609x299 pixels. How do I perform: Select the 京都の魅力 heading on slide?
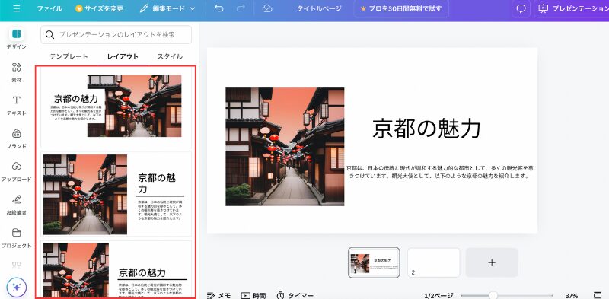click(x=426, y=129)
